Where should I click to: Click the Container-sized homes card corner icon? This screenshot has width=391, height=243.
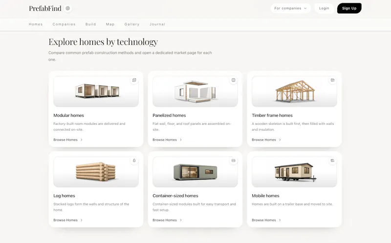click(234, 161)
